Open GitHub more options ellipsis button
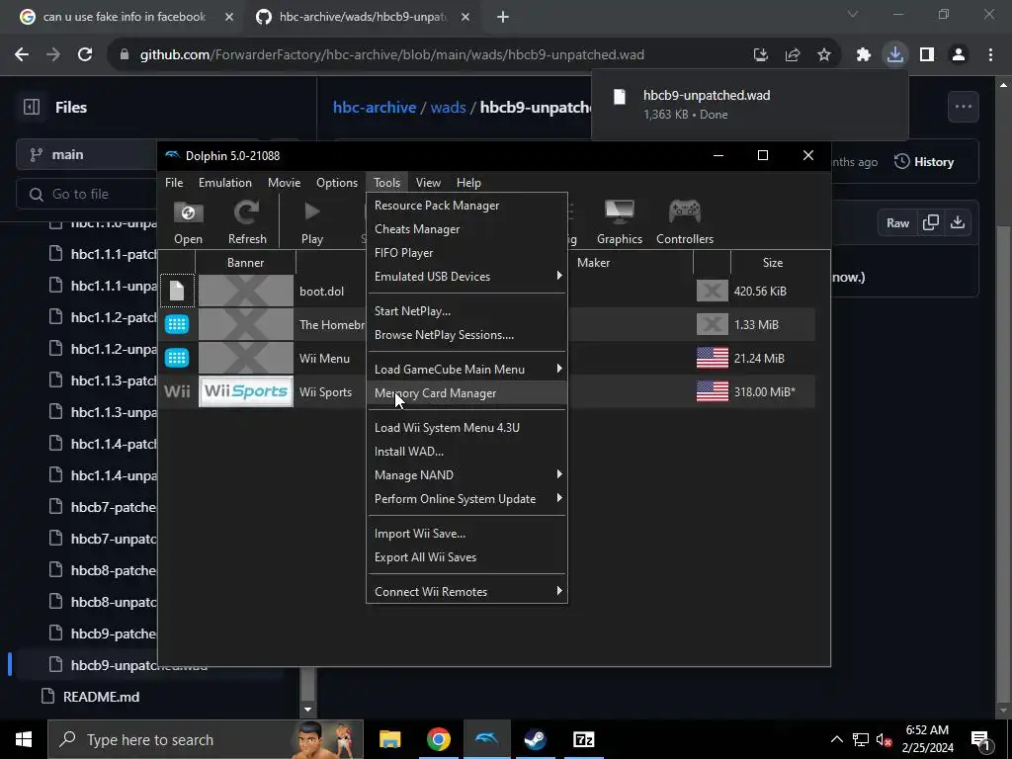Image resolution: width=1012 pixels, height=759 pixels. pos(963,107)
